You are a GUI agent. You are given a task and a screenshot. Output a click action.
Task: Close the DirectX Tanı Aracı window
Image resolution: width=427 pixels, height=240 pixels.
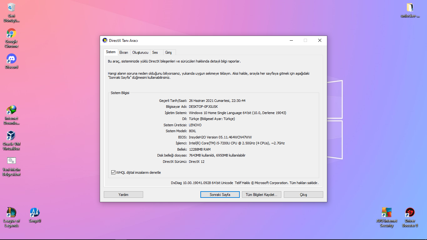[x=320, y=40]
